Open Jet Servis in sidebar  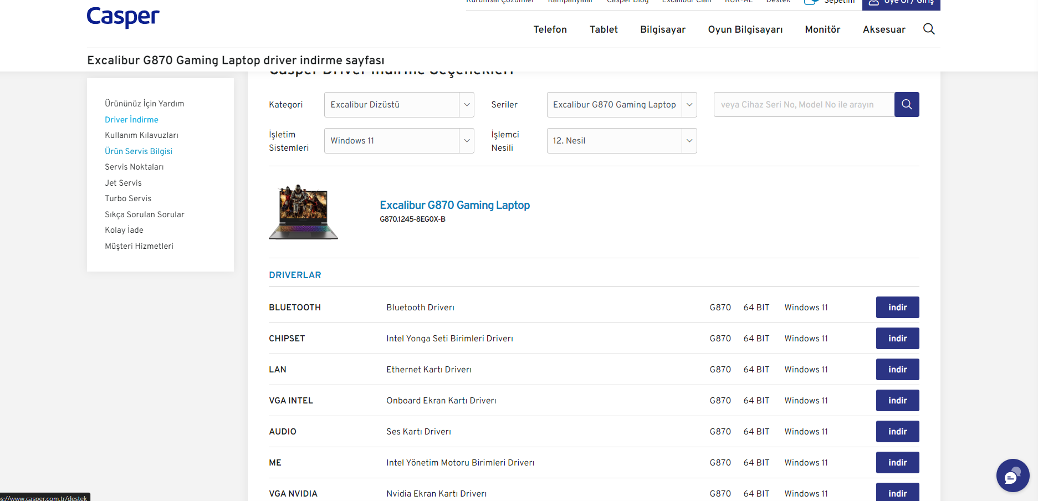tap(123, 183)
